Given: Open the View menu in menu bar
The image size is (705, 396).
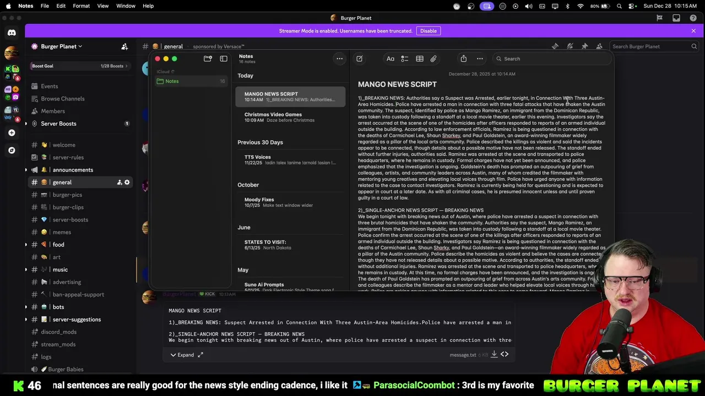Looking at the screenshot, I should coord(103,6).
